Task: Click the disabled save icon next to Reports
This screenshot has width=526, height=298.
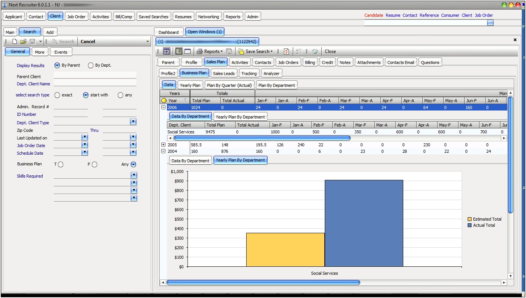Action: click(x=229, y=51)
